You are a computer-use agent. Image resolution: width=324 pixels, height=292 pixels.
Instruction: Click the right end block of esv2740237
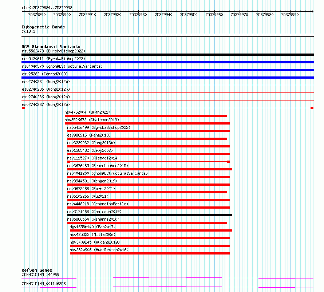click(x=312, y=108)
